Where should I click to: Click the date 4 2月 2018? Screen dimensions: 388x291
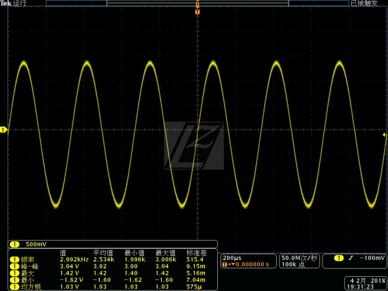click(368, 281)
